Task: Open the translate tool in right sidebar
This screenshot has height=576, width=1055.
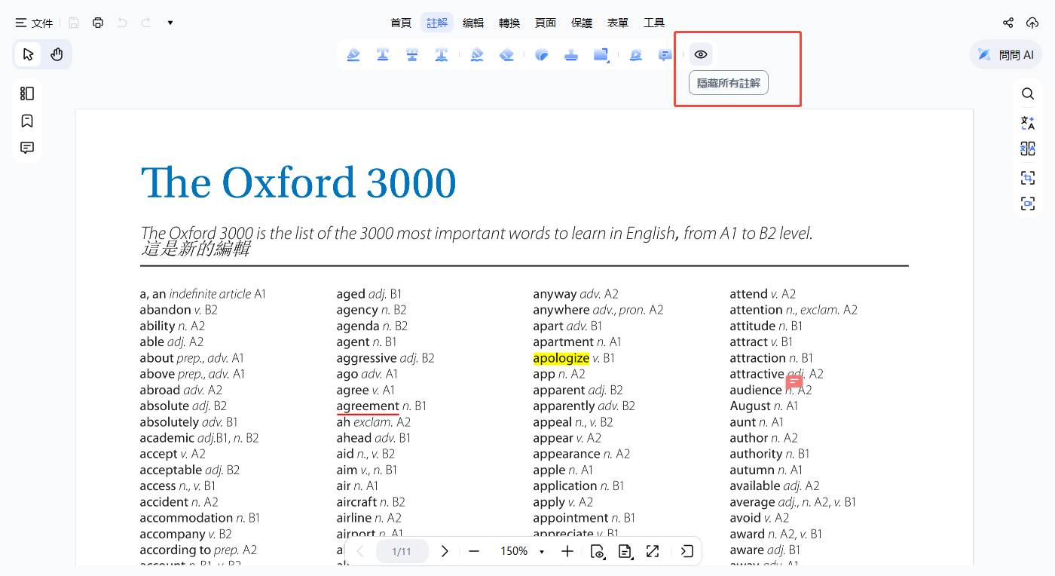Action: point(1028,122)
